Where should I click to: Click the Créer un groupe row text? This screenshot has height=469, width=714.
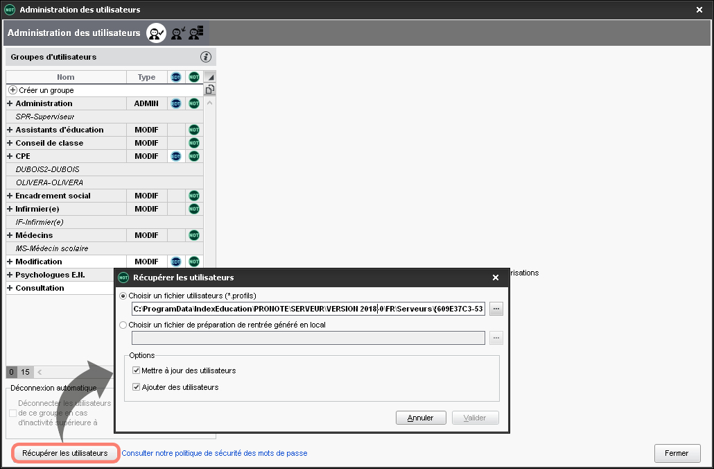(46, 90)
